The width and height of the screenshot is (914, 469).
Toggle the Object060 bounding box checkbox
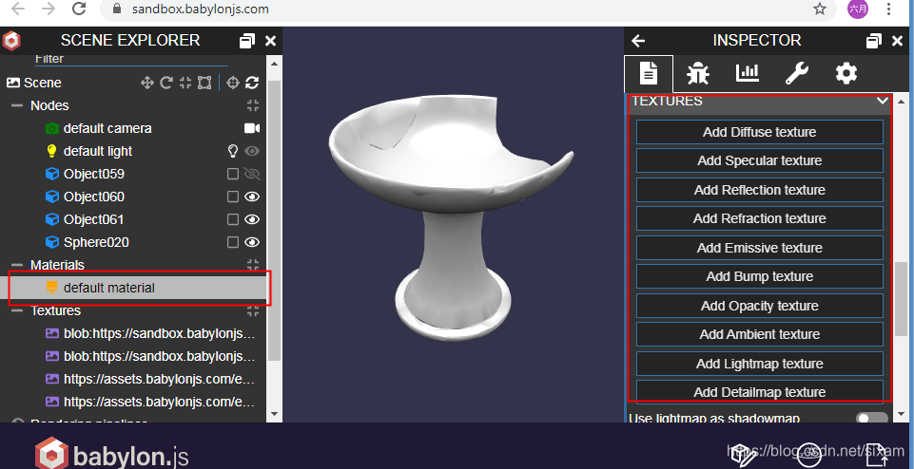(x=233, y=197)
